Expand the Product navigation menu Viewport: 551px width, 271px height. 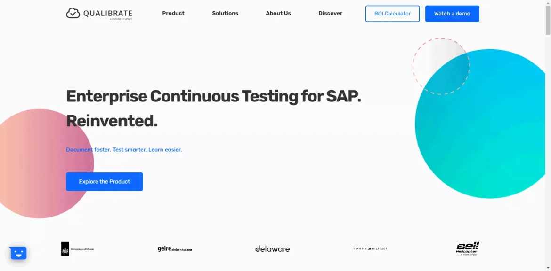[x=173, y=13]
